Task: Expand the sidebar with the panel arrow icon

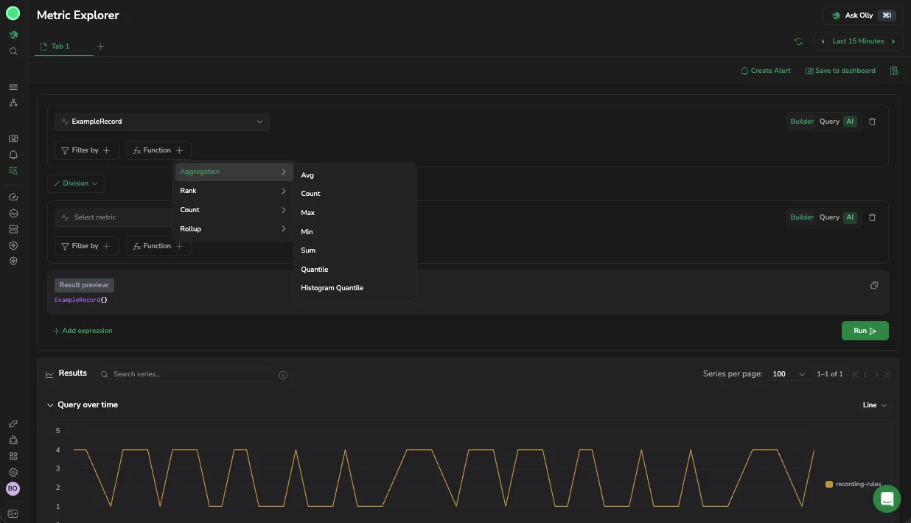Action: [13, 513]
